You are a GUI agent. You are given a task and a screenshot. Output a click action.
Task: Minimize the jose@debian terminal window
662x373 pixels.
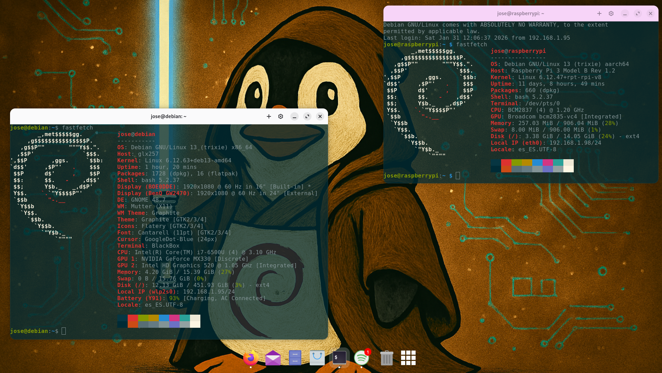pyautogui.click(x=294, y=116)
